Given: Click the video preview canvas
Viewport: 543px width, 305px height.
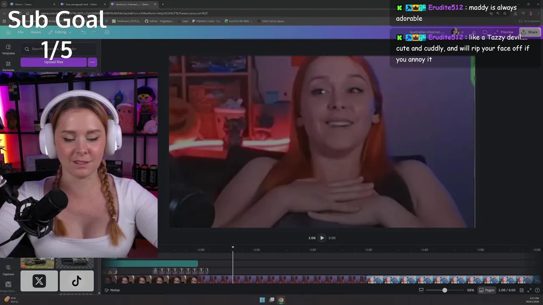Looking at the screenshot, I should (x=322, y=141).
